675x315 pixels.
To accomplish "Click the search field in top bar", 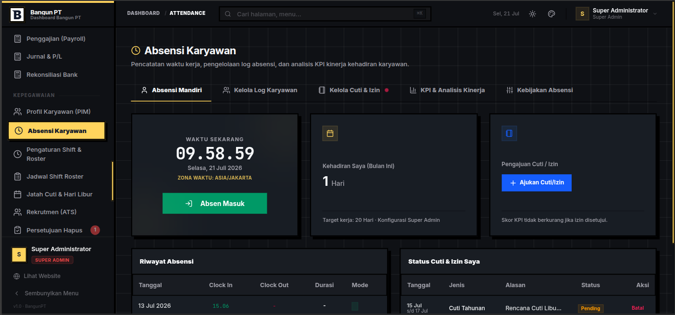I will [x=325, y=14].
